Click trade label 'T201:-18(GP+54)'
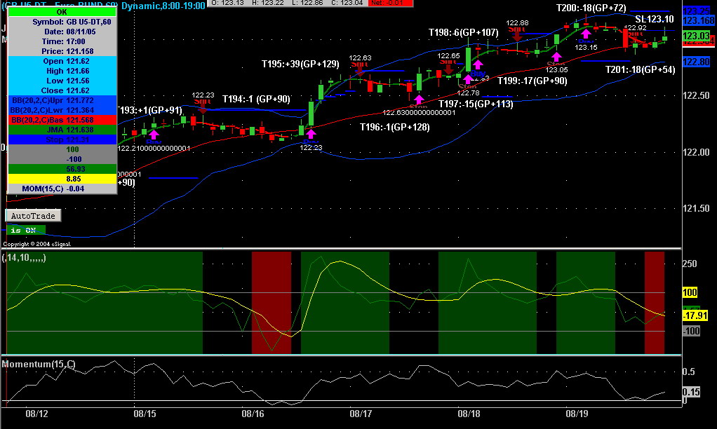This screenshot has width=717, height=429. (640, 69)
